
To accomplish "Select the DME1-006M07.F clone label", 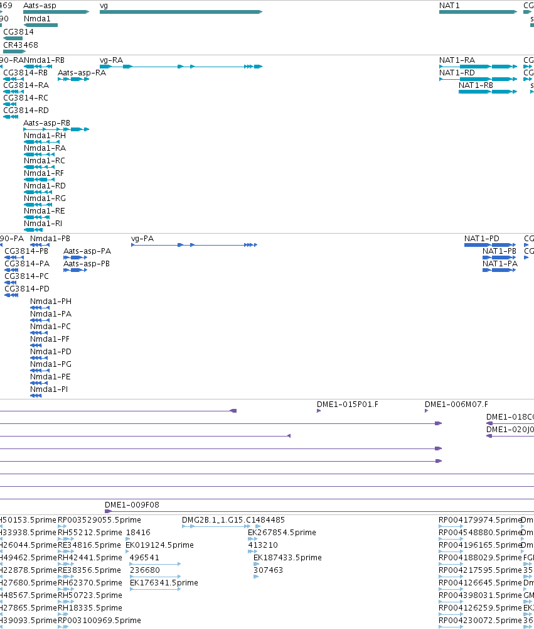I will tap(457, 405).
